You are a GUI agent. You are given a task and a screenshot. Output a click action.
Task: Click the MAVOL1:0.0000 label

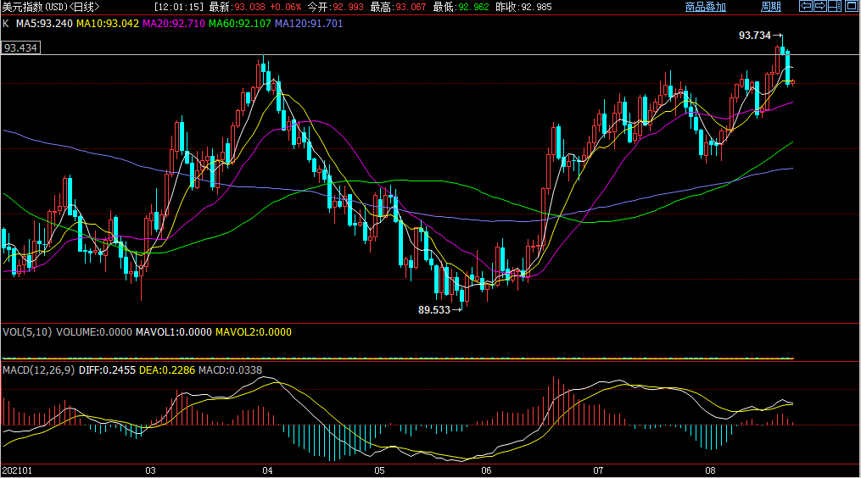point(174,332)
